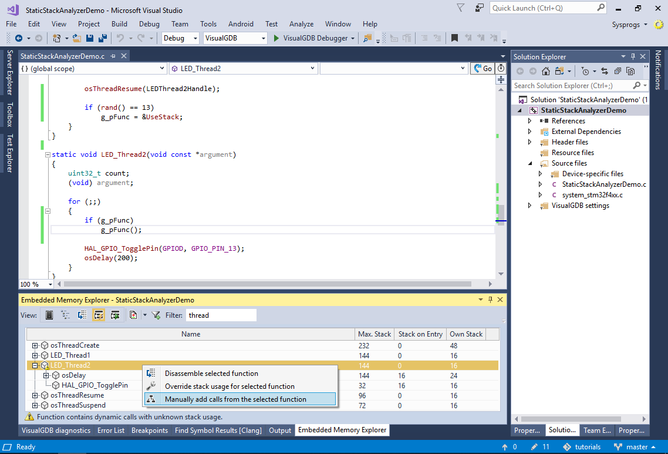Screen dimensions: 668x454
Task: Click the memory chip view icon
Action: [x=49, y=315]
